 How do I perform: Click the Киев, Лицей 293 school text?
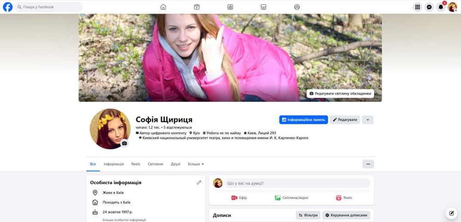click(262, 133)
